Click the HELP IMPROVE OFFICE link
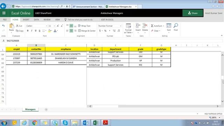Viewport: 224px width, 126px height. tap(213, 114)
